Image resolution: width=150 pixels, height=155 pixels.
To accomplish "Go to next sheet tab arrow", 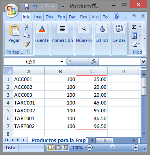I will click(x=18, y=140).
